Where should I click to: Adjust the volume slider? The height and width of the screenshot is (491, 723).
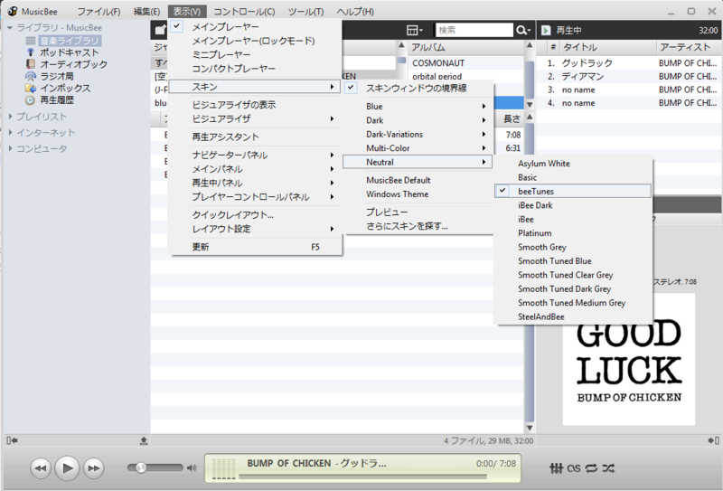[155, 467]
